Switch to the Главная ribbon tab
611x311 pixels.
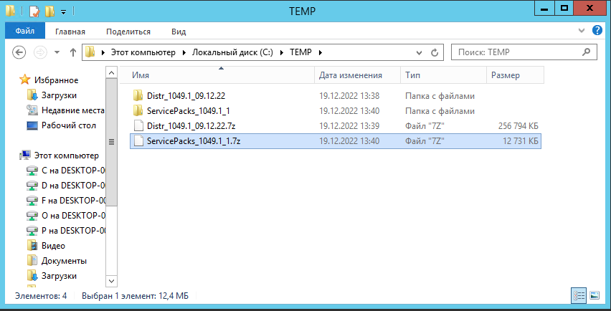tap(70, 32)
